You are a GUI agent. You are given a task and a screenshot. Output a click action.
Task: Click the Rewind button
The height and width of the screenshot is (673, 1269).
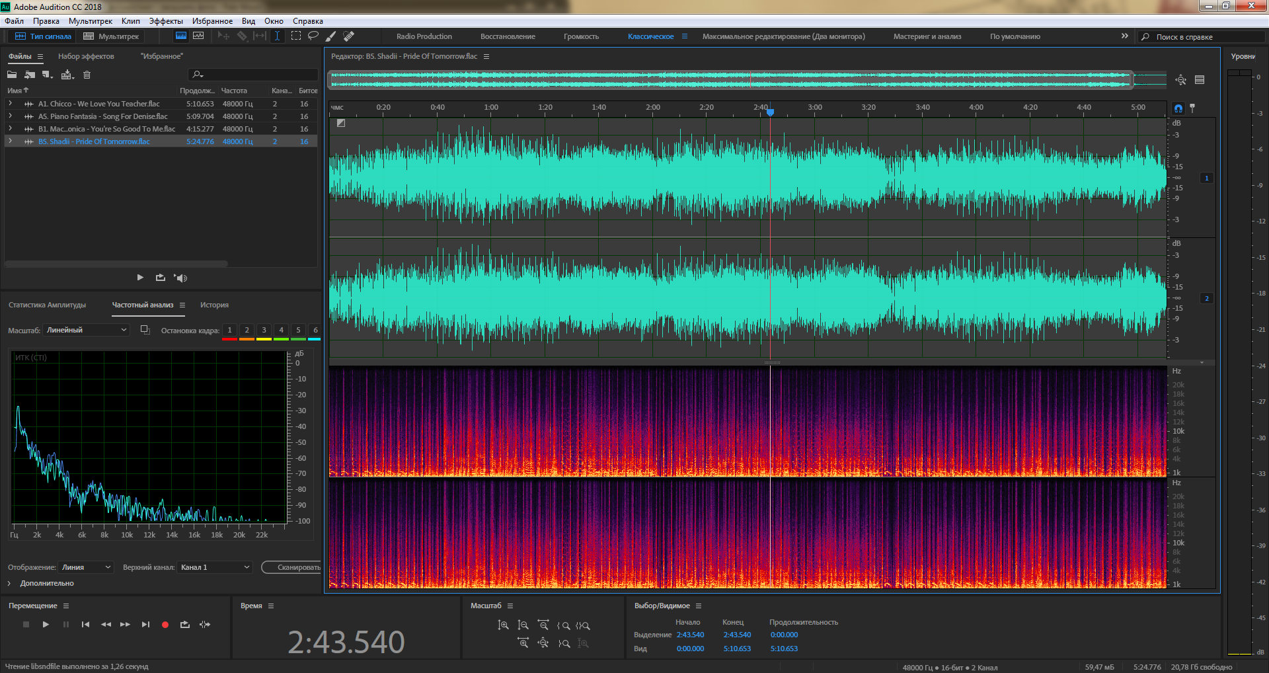[x=106, y=624]
